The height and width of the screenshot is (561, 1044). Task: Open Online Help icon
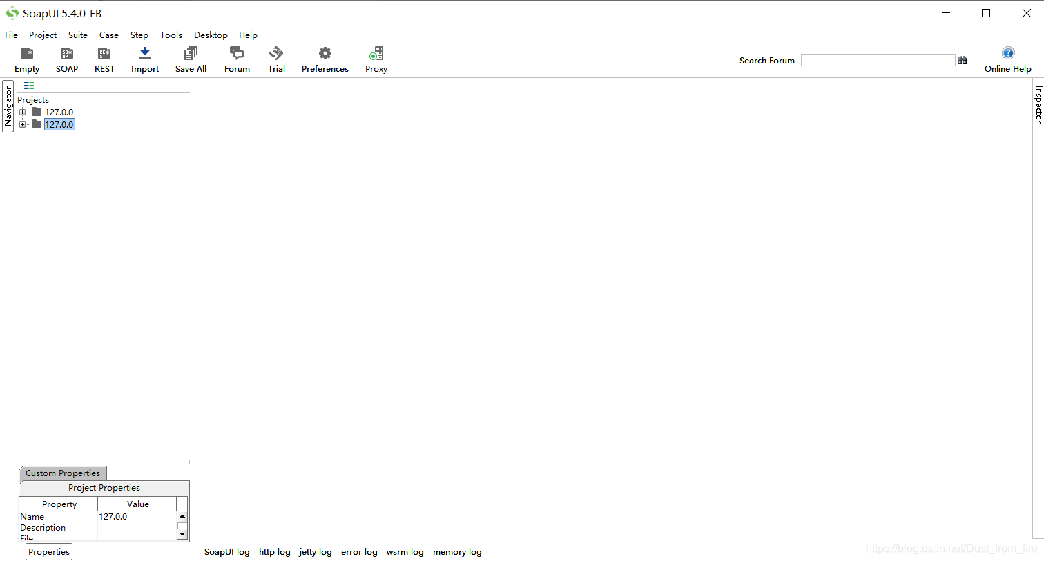coord(1008,60)
